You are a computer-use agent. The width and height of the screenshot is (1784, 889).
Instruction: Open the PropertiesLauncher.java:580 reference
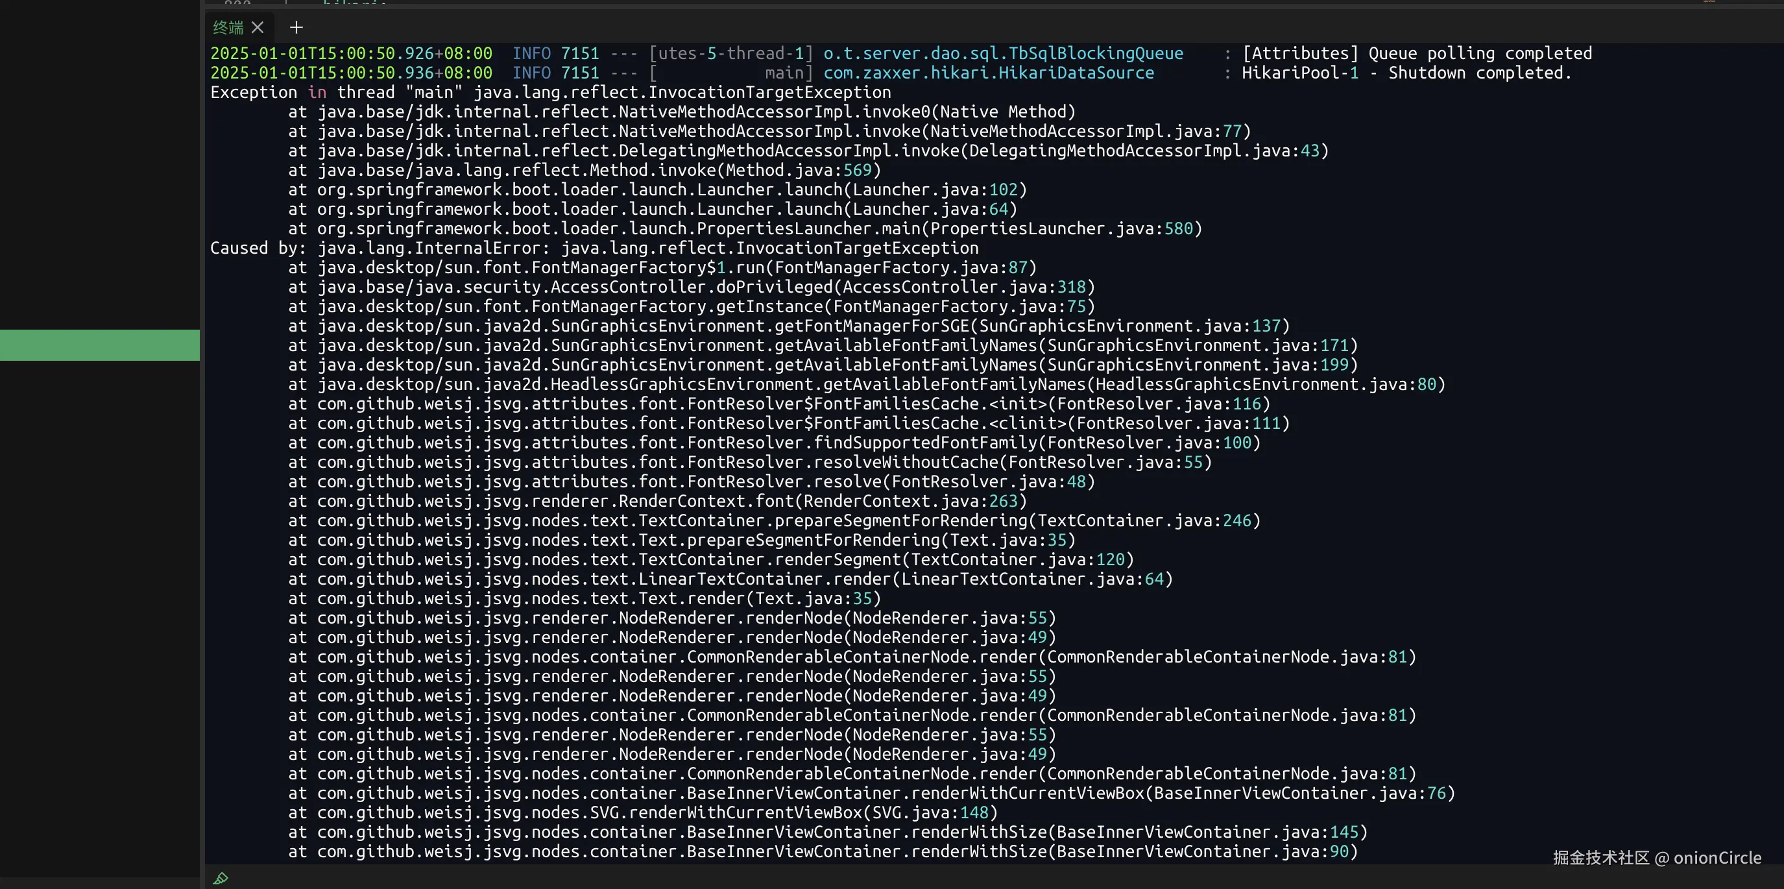point(1063,228)
